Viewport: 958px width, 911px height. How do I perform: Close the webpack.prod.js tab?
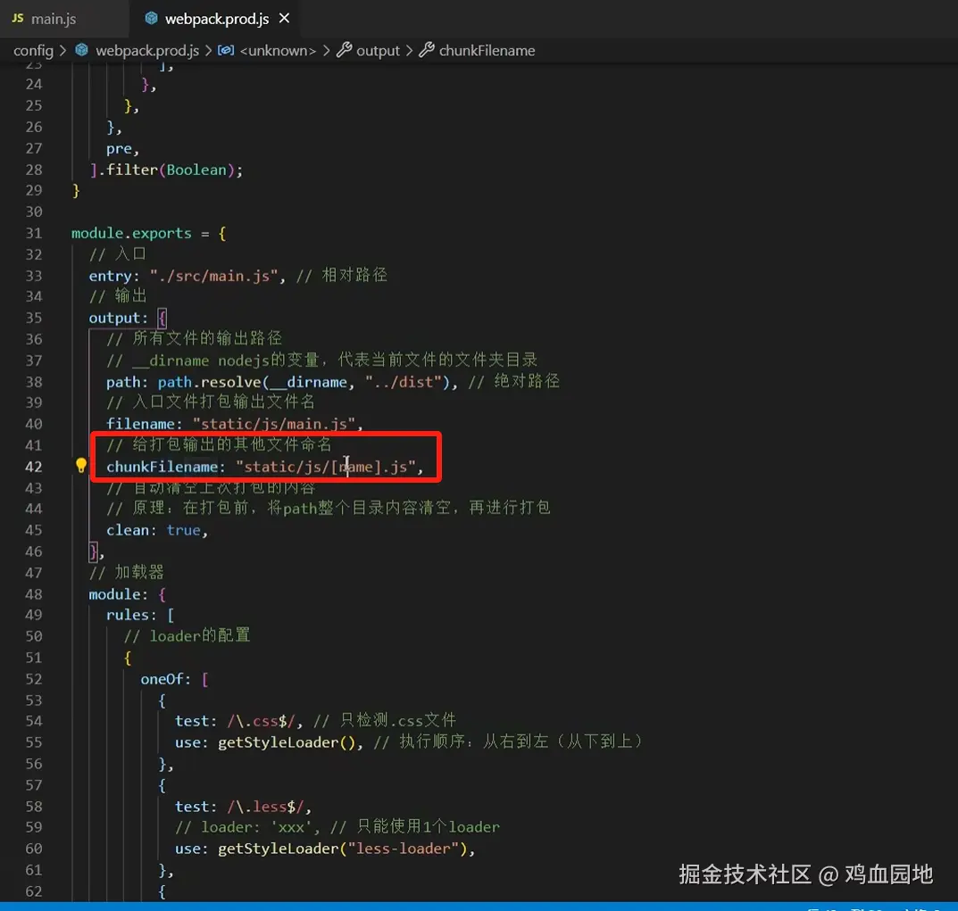tap(285, 19)
